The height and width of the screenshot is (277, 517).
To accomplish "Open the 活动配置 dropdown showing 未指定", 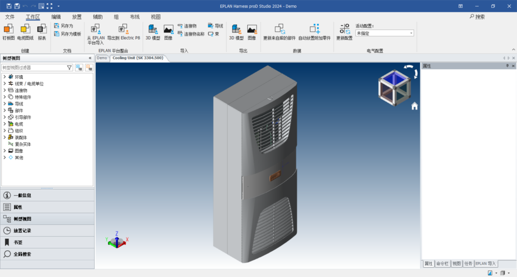I will coord(384,33).
